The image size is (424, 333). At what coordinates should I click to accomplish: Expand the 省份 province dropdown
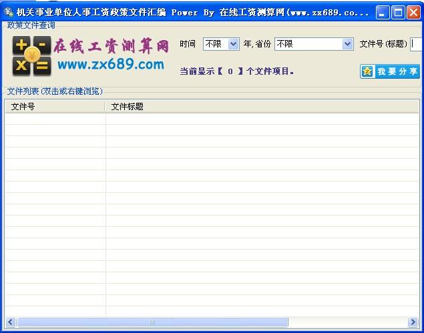347,44
